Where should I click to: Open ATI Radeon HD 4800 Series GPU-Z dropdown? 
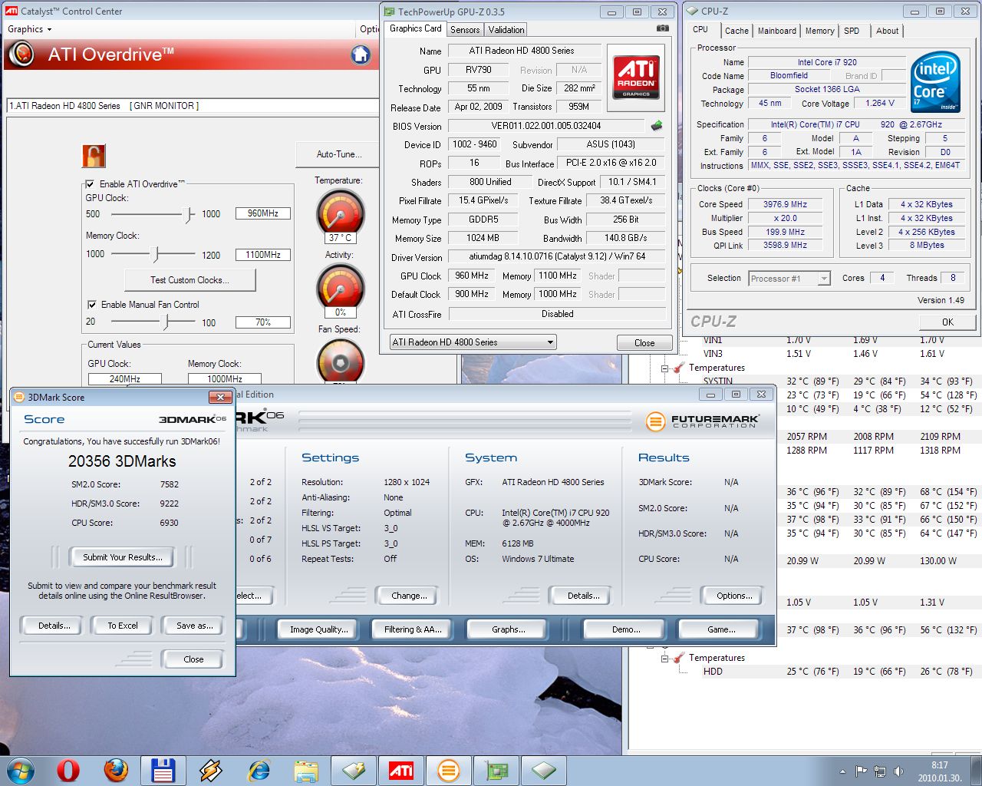[473, 342]
